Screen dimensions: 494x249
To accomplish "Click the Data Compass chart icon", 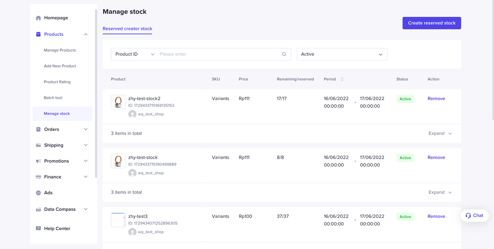I will [x=38, y=209].
